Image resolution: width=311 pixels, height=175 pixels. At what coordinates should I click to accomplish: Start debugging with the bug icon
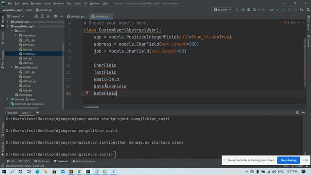(243, 10)
